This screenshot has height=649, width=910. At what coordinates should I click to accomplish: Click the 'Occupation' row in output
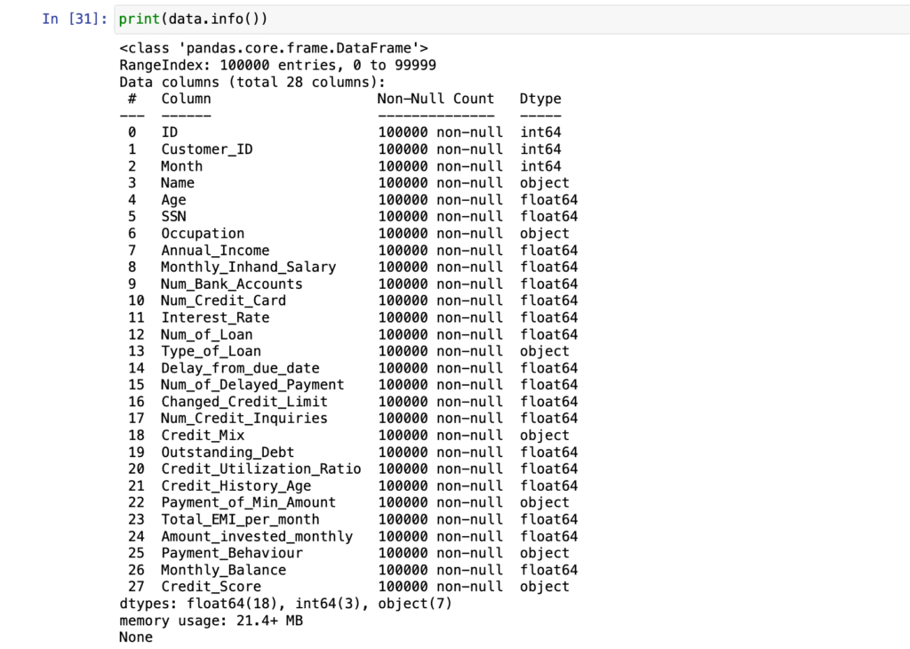coord(202,234)
